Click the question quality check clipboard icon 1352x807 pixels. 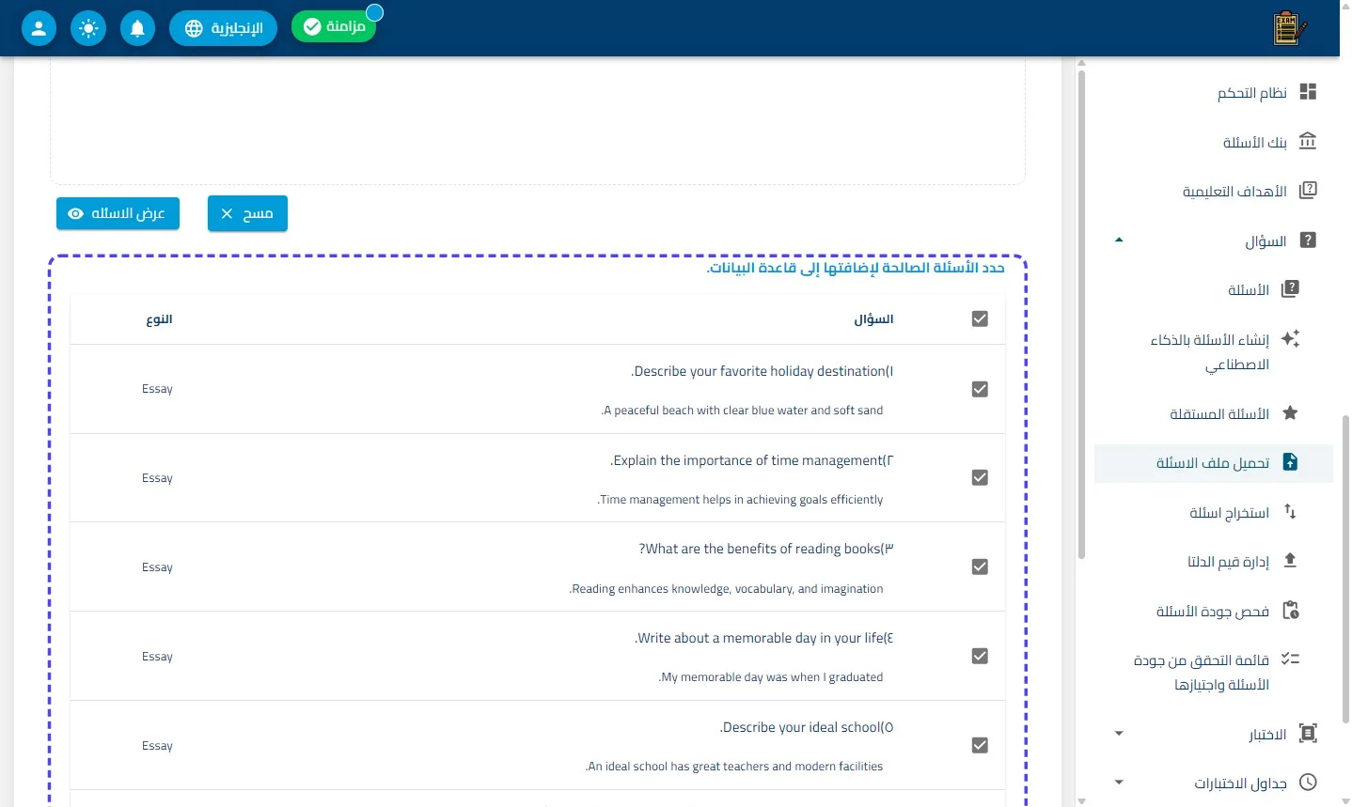coord(1290,611)
